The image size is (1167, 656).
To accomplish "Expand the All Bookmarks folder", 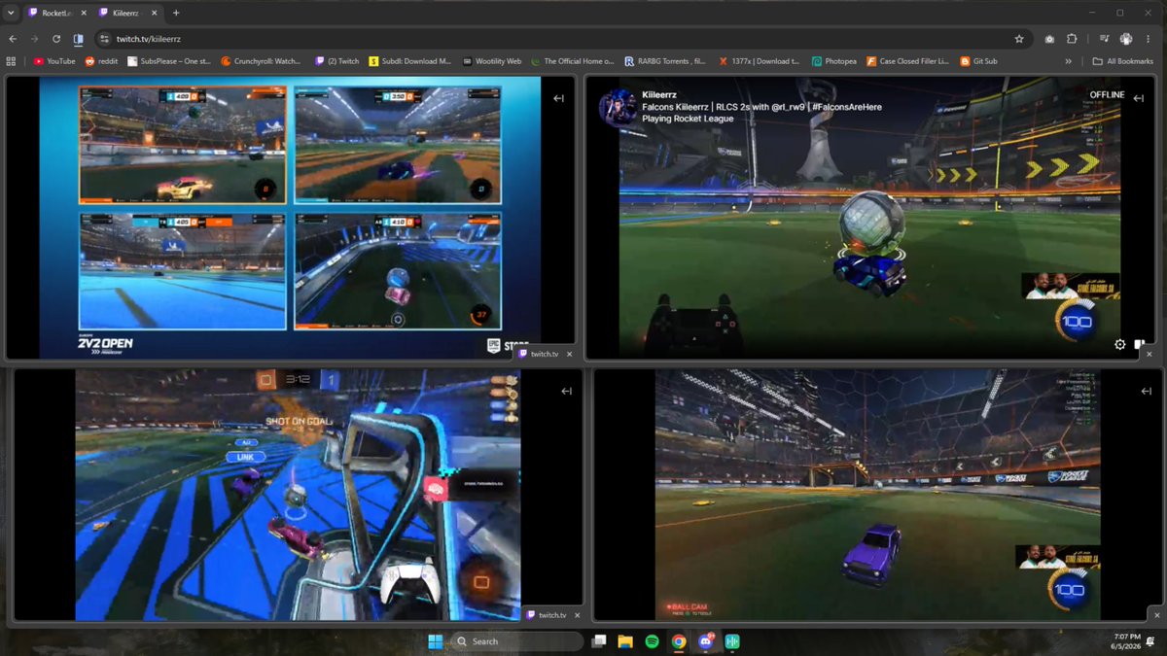I will point(1124,61).
